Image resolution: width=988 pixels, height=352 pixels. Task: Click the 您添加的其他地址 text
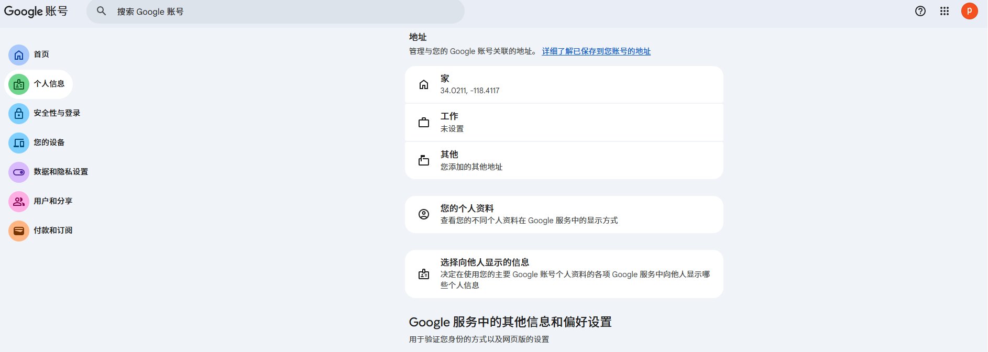[471, 167]
